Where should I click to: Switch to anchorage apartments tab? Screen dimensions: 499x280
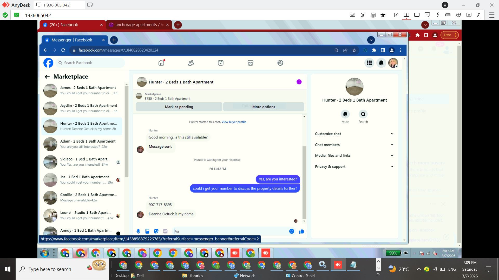click(139, 25)
